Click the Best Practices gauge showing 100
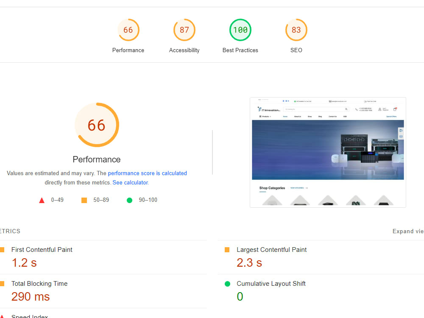The image size is (424, 318). tap(240, 30)
